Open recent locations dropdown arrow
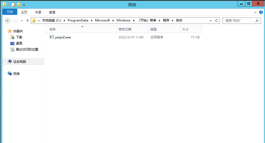The height and width of the screenshot is (143, 265). tap(22, 21)
